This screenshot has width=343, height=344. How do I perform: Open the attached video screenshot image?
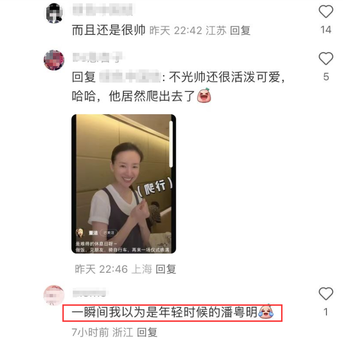[124, 184]
